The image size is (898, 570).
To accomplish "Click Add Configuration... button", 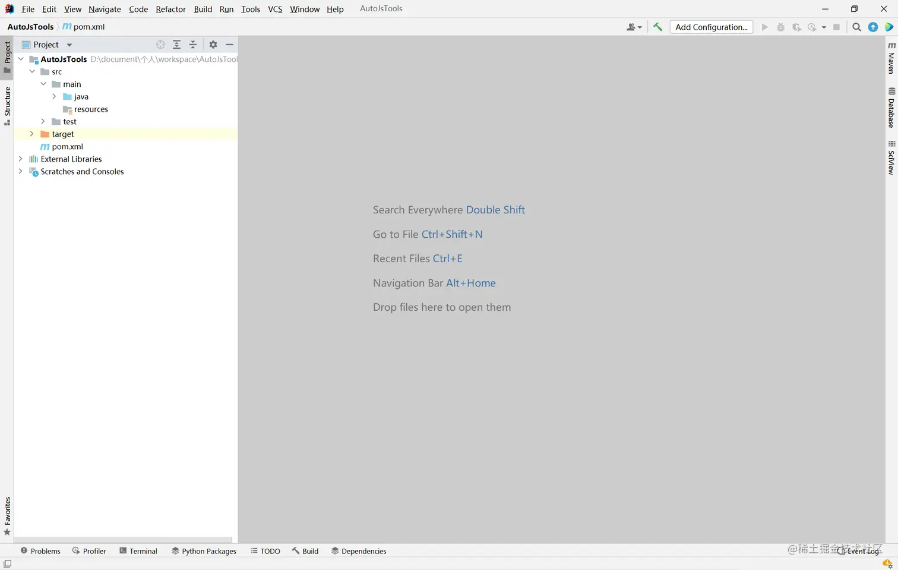I will point(712,27).
